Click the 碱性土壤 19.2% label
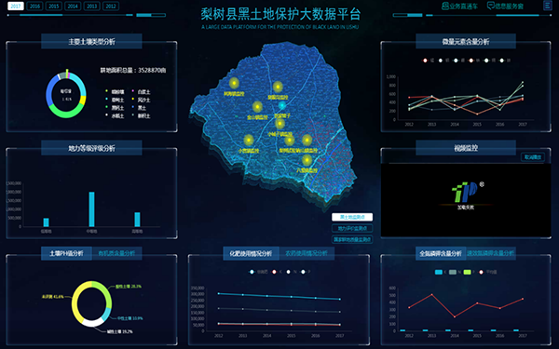 point(120,332)
